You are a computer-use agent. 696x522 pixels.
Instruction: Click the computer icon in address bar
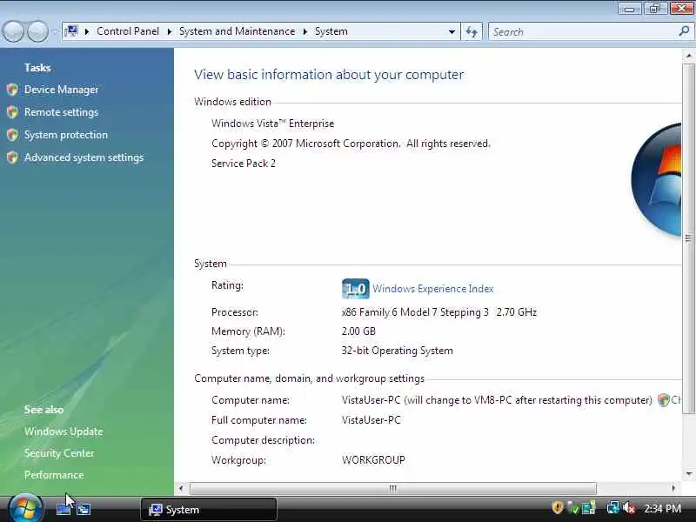71,31
